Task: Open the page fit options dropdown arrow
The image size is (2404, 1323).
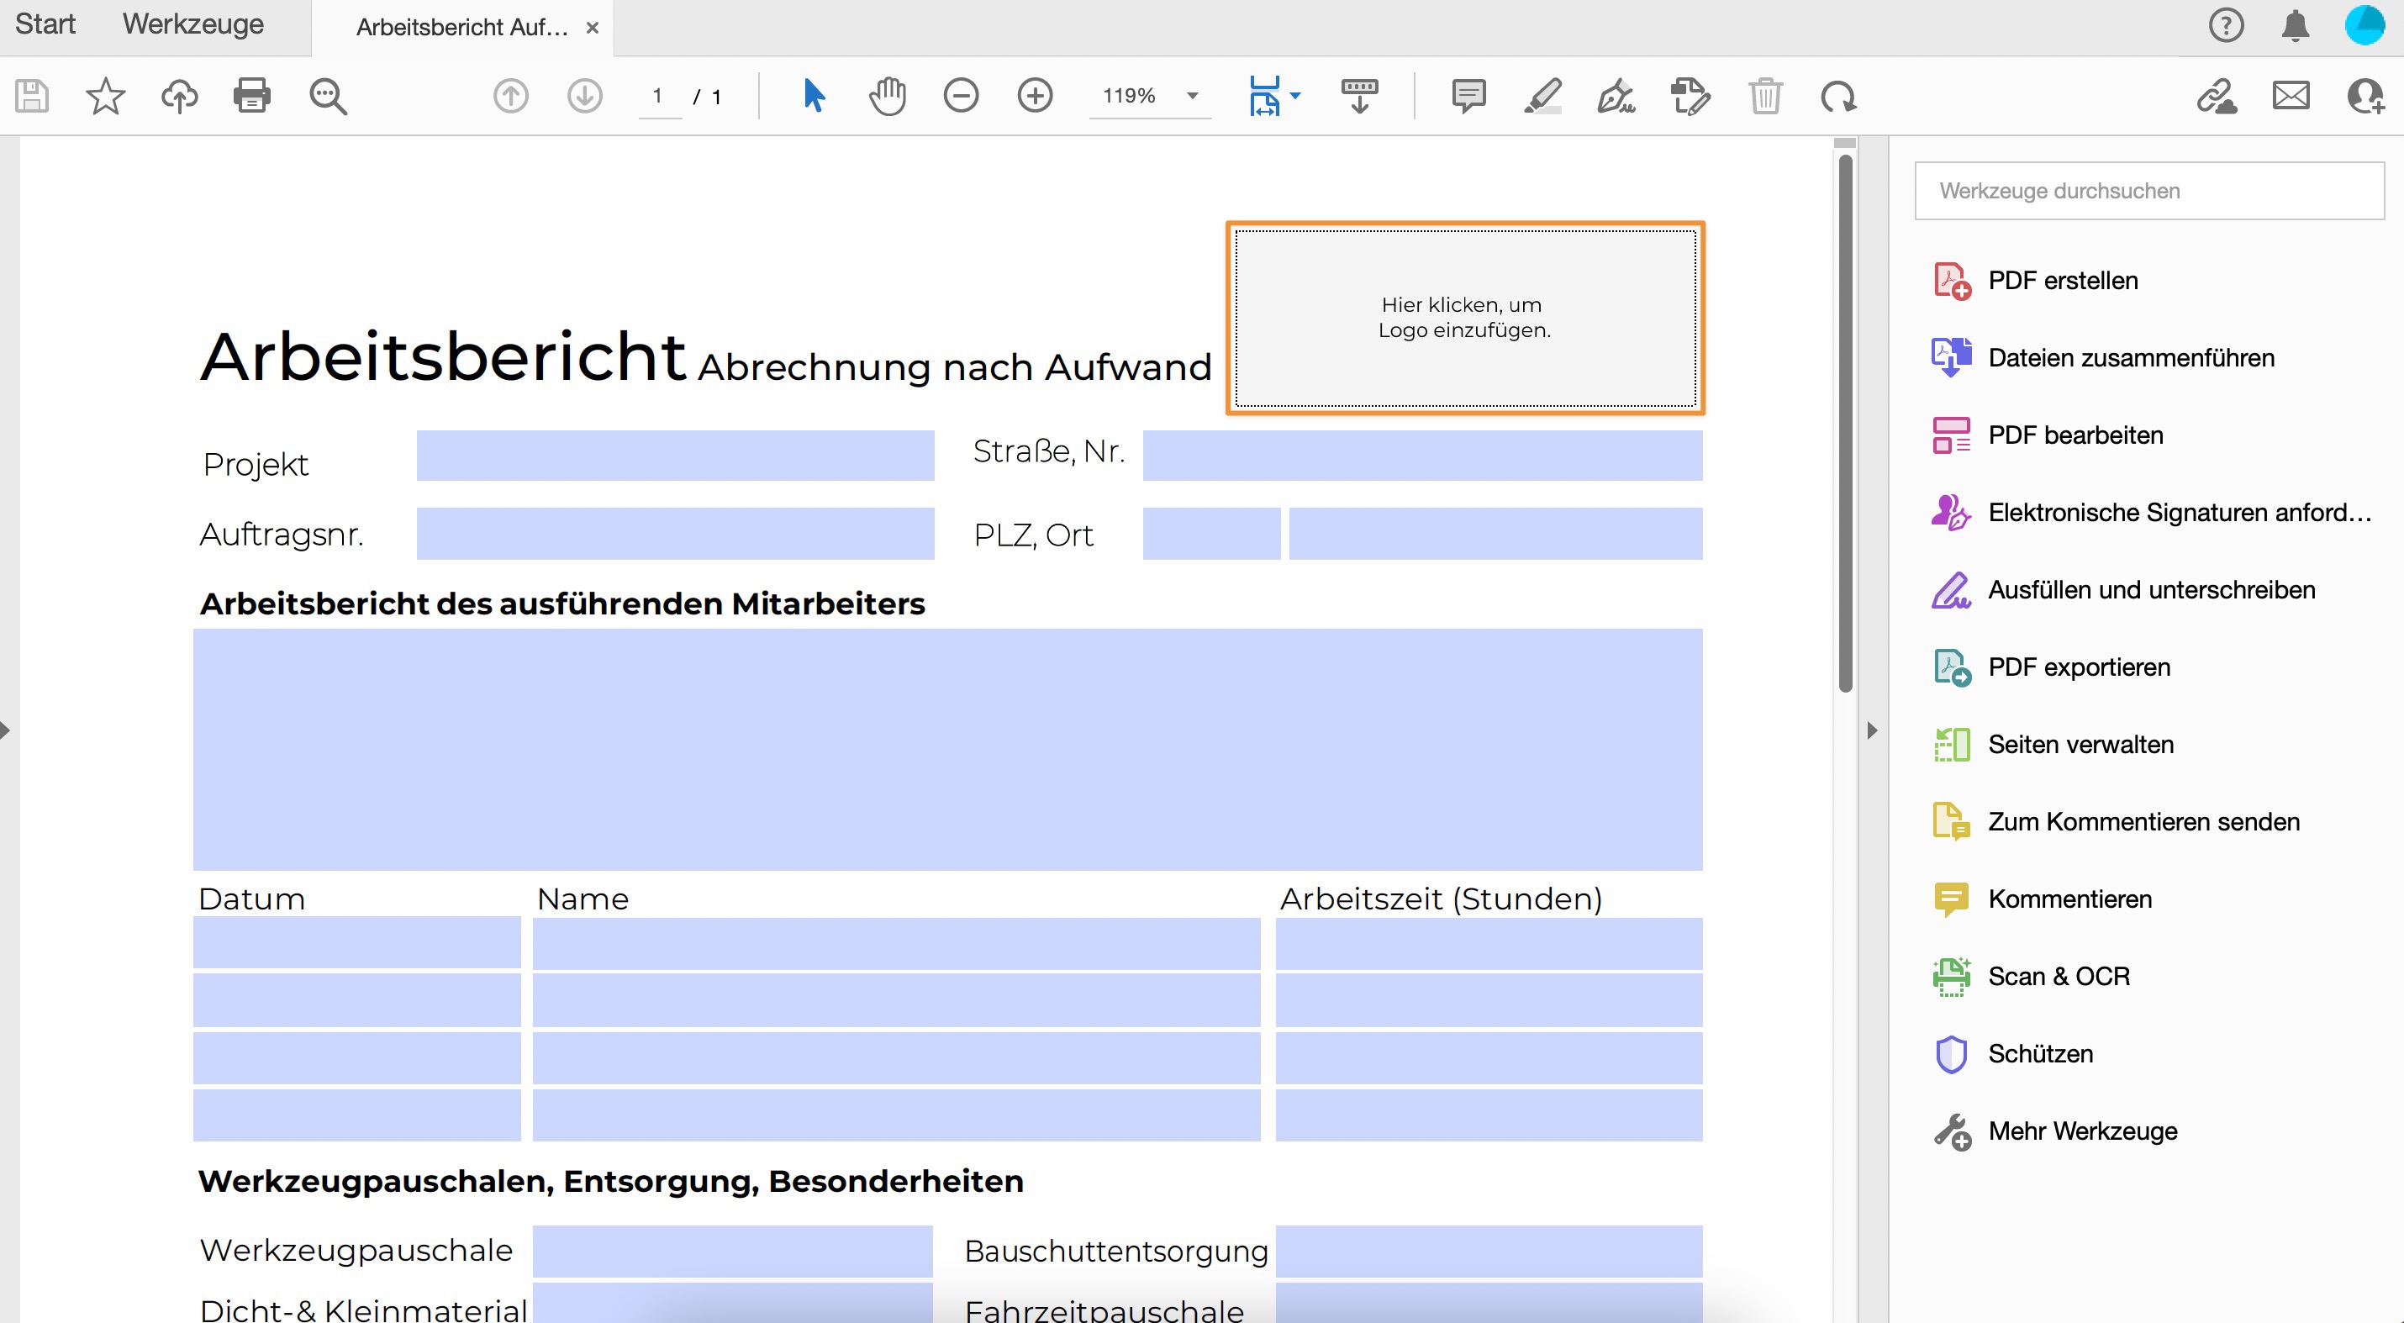Action: coord(1294,95)
